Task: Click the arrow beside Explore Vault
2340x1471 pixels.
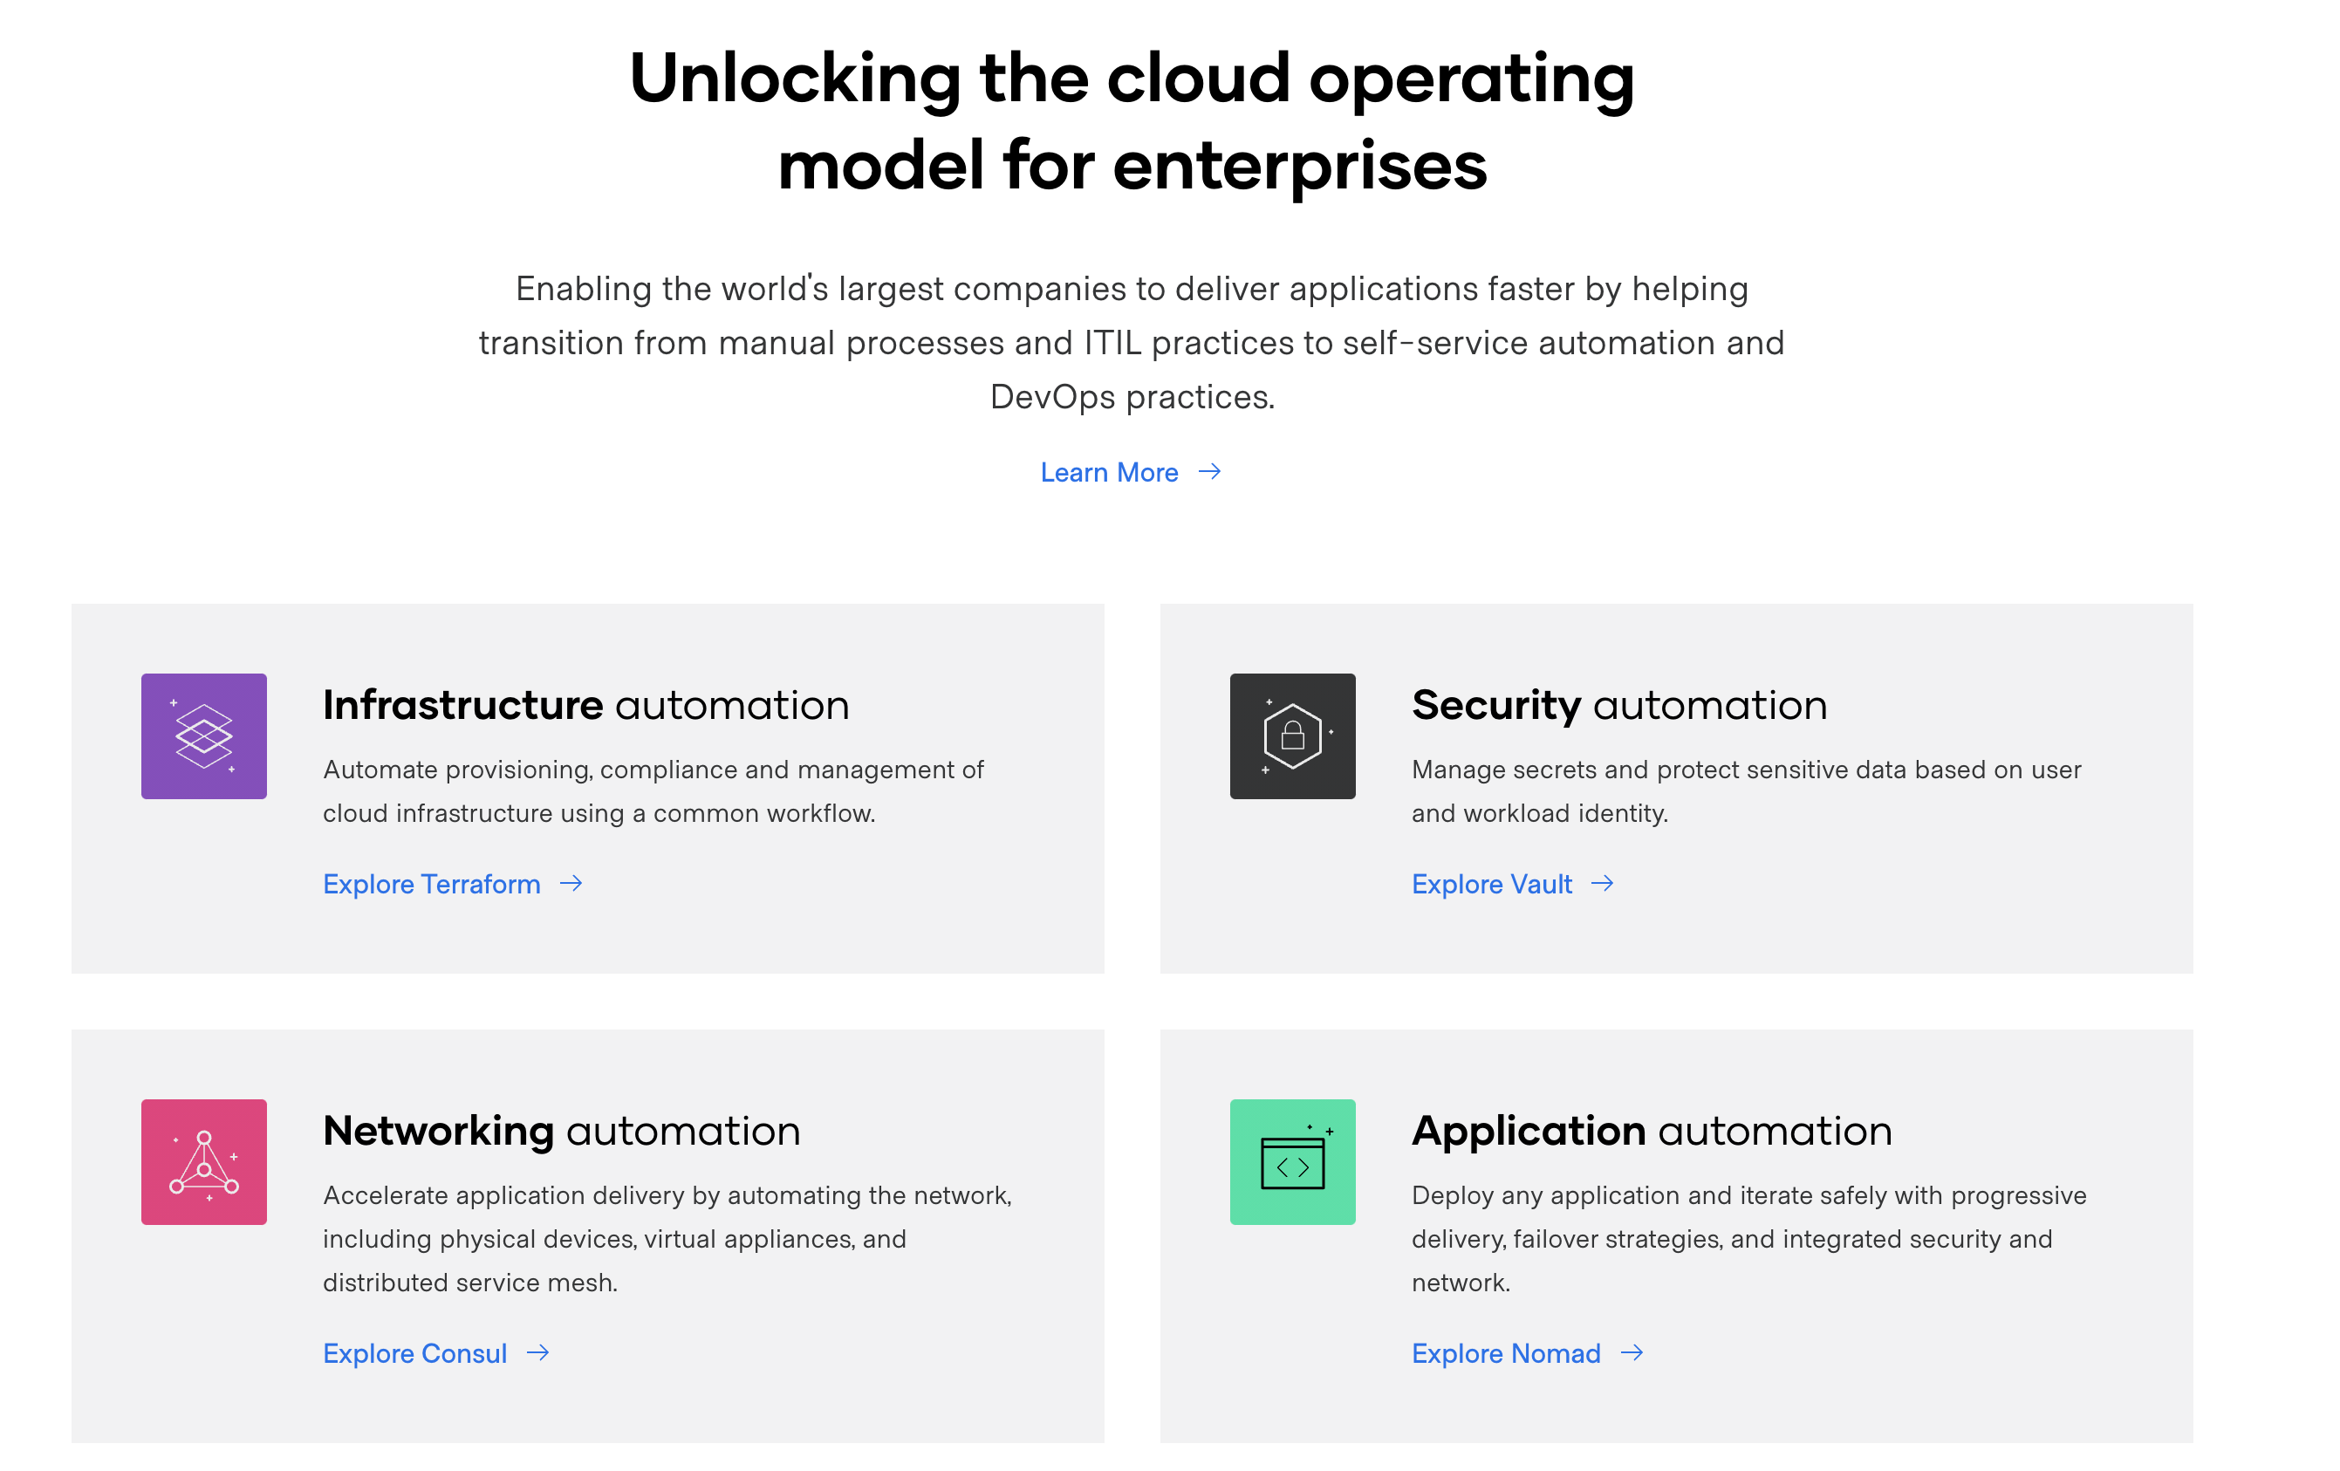Action: click(x=1603, y=882)
